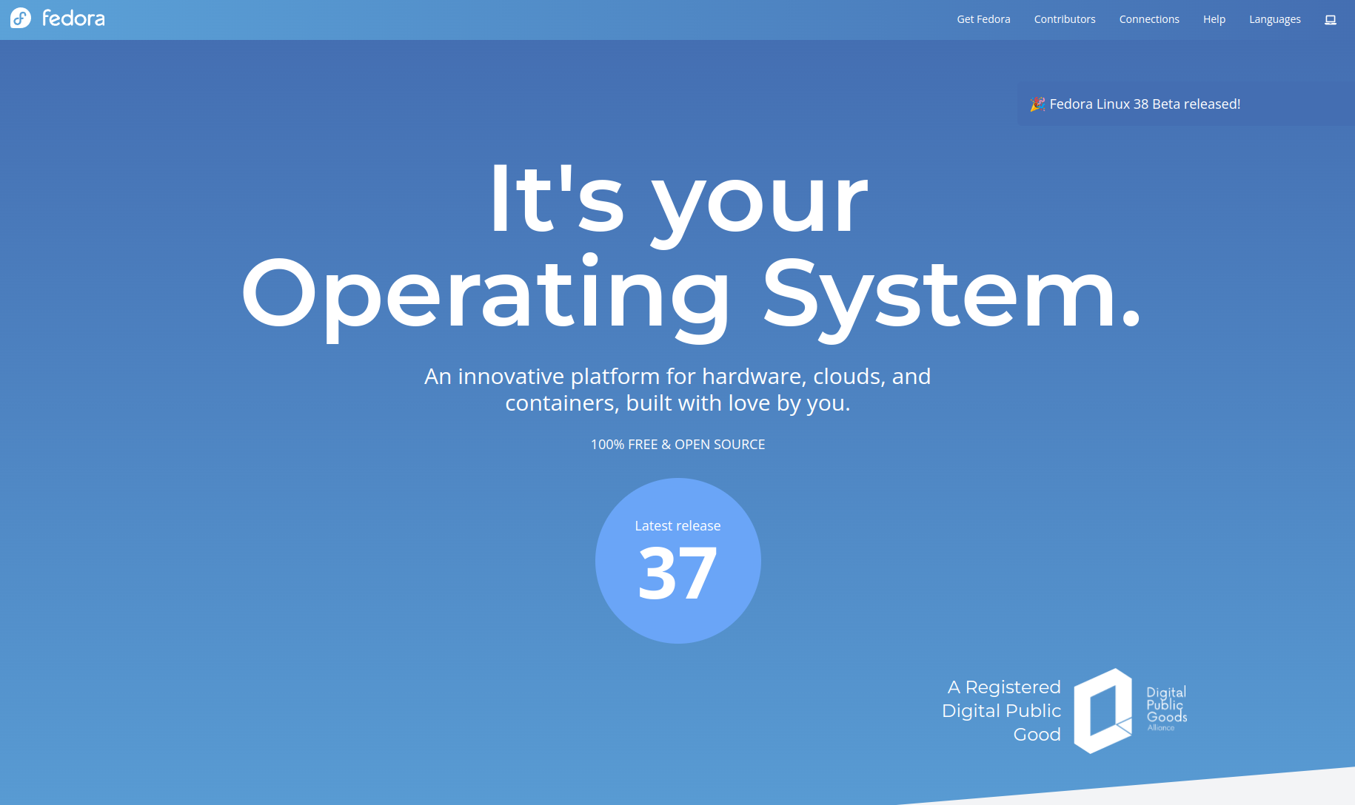Click the laptop theme icon in navbar
The height and width of the screenshot is (805, 1355).
pos(1331,20)
